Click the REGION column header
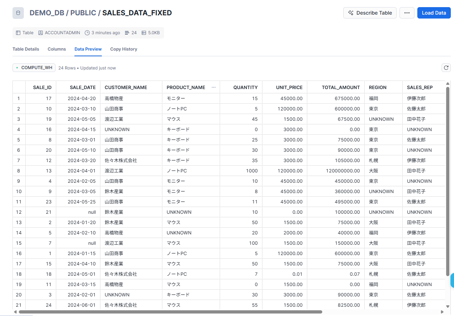This screenshot has height=316, width=454. (383, 87)
